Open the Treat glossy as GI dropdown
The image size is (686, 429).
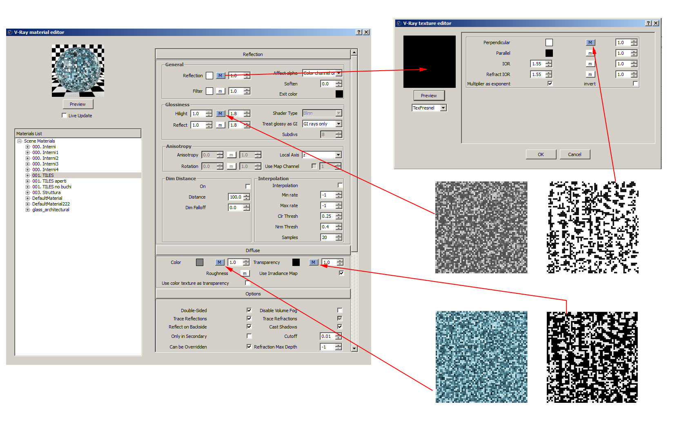pyautogui.click(x=322, y=124)
